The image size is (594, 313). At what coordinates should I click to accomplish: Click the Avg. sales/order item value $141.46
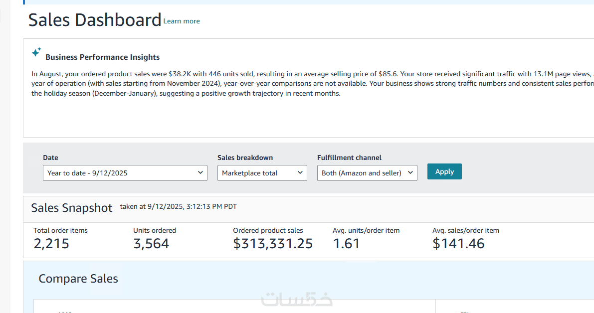(x=458, y=244)
